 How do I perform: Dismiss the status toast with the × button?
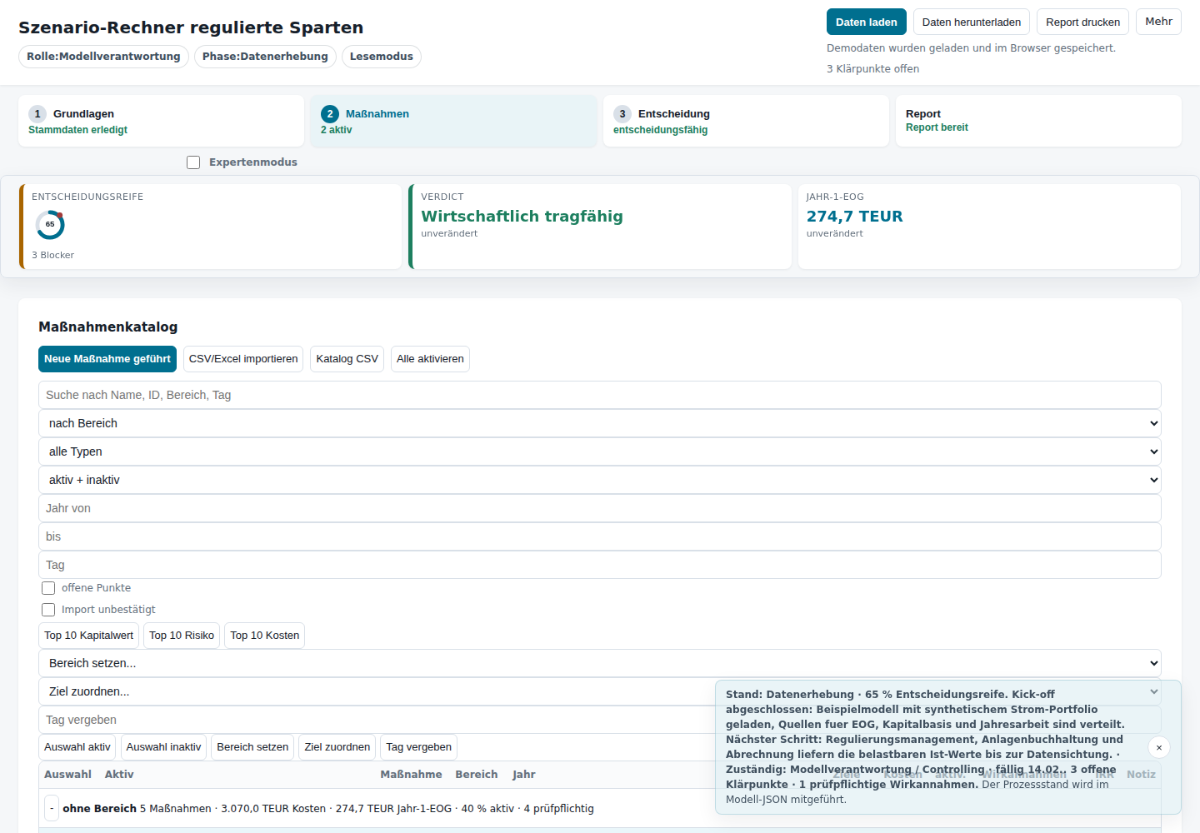1158,747
